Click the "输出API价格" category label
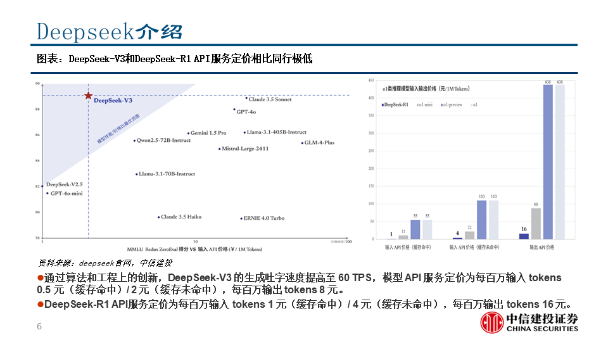 coord(542,247)
